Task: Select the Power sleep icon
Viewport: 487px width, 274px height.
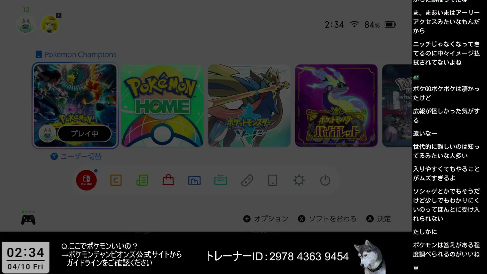Action: point(325,180)
